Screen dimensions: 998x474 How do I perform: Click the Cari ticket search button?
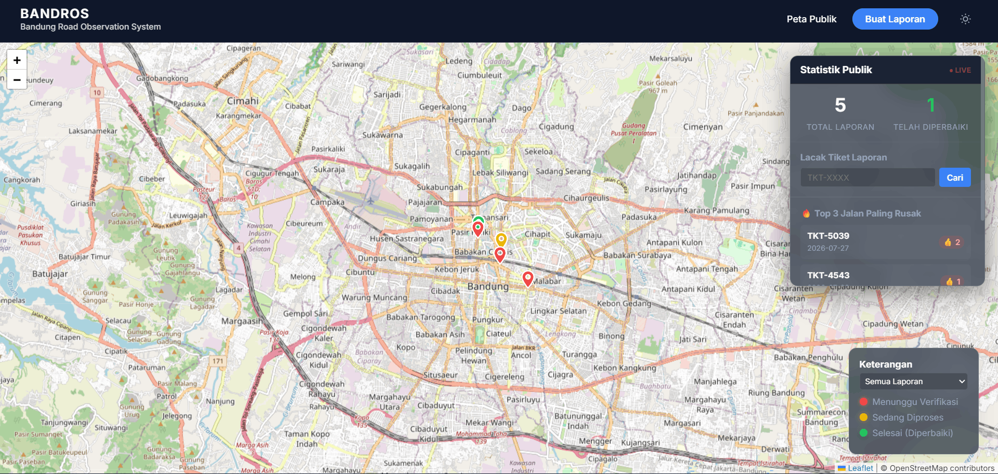(x=955, y=178)
